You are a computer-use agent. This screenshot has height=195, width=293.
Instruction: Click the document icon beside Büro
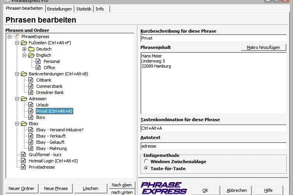click(x=31, y=117)
